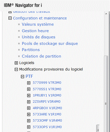Screen dimensions: 110x132
Task: Click the scrollbar up arrow
Action: point(106,14)
